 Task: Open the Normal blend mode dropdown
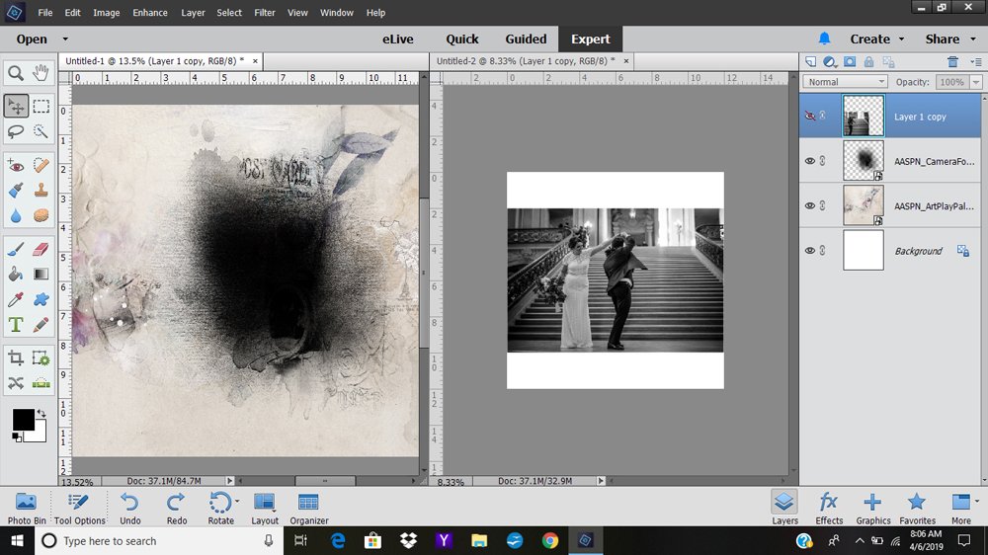(845, 82)
